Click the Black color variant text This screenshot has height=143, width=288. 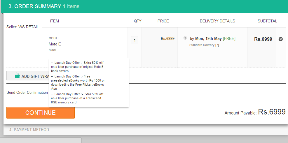click(x=53, y=50)
